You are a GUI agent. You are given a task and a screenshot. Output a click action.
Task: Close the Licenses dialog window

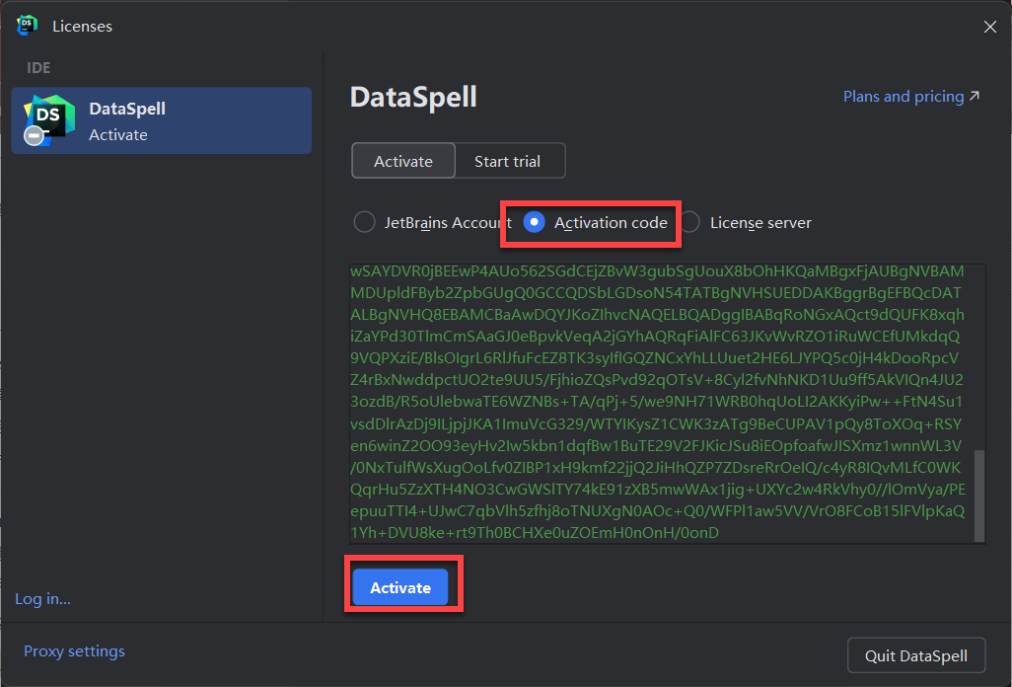989,27
